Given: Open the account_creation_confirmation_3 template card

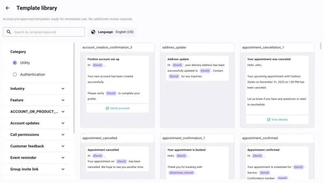Looking at the screenshot, I should (x=117, y=85).
